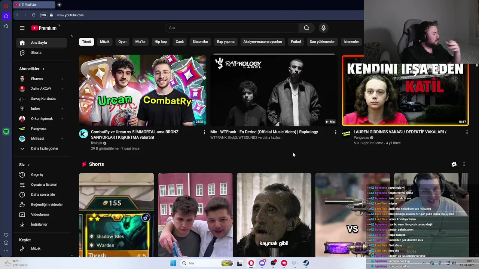Reload the YouTube page
Screen dimensions: 479x269
[34, 15]
